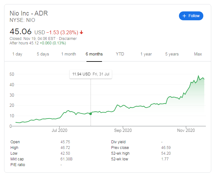Show the 1 year chart
Screen dimensions: 216x174
click(x=146, y=54)
